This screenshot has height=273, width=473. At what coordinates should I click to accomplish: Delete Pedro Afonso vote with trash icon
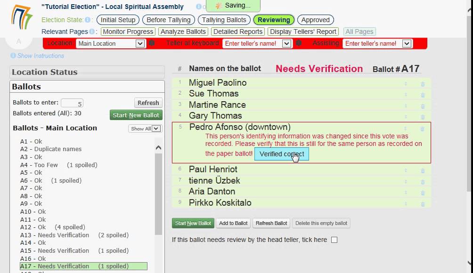point(422,129)
